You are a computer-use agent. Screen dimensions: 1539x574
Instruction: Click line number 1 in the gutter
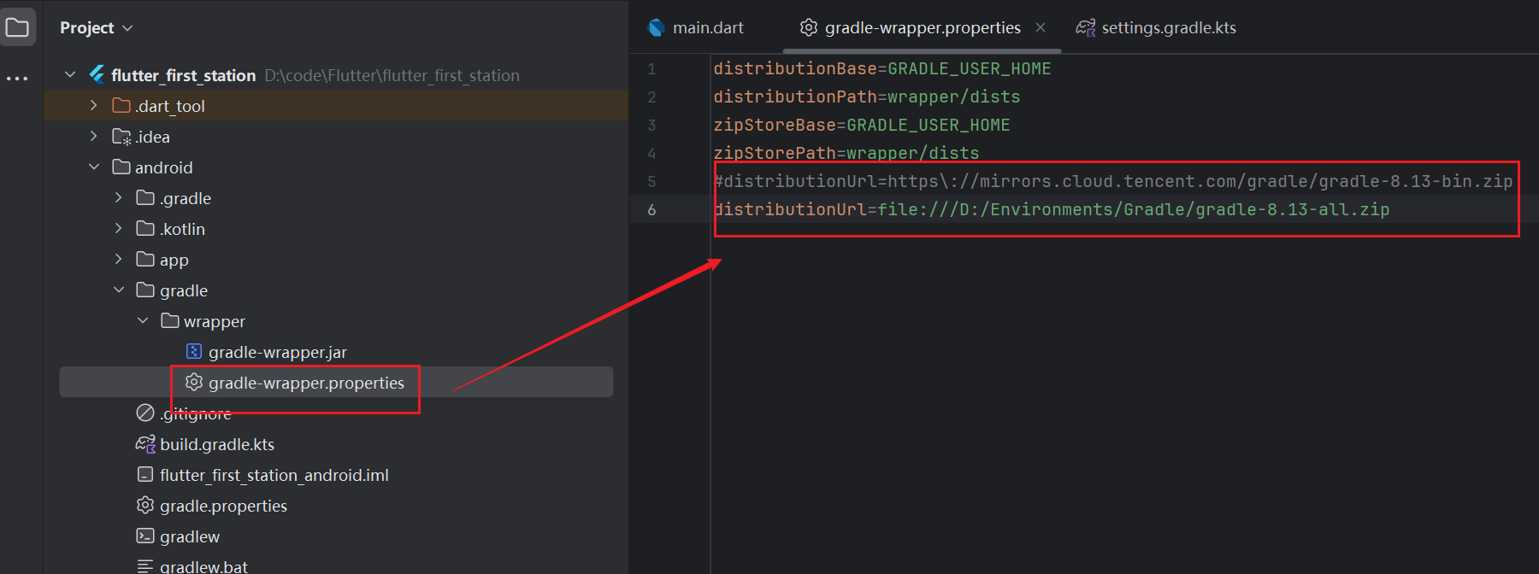coord(652,68)
